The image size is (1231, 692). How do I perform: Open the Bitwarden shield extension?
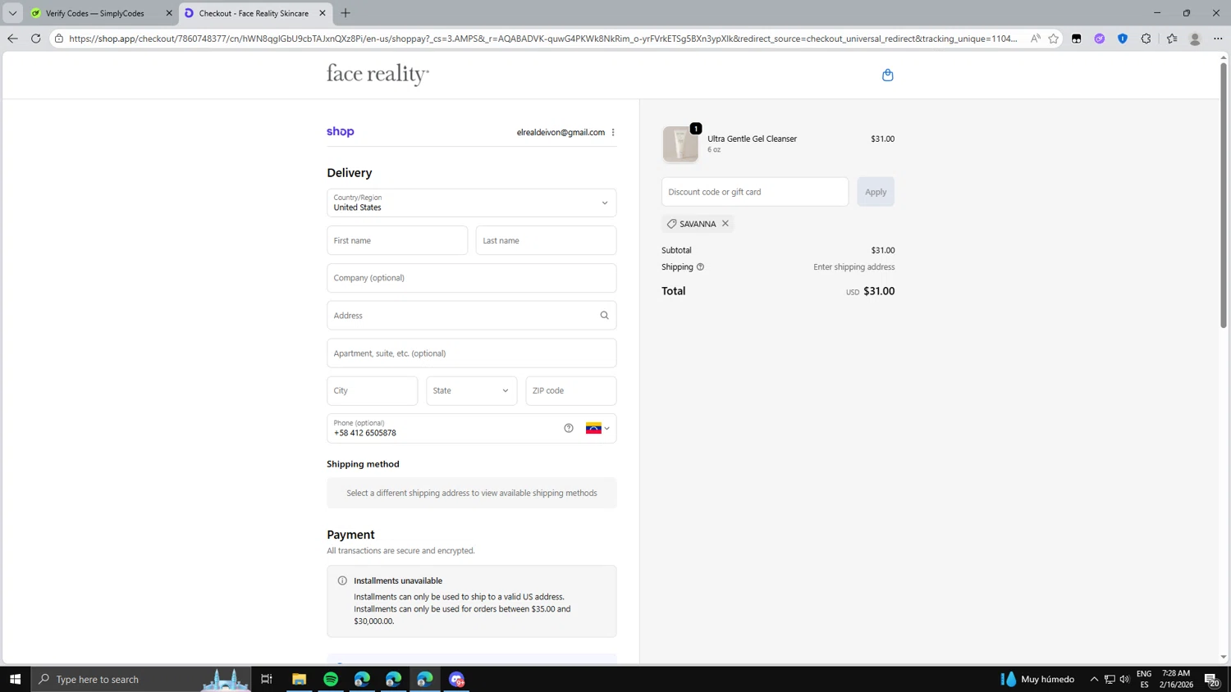coord(1123,39)
